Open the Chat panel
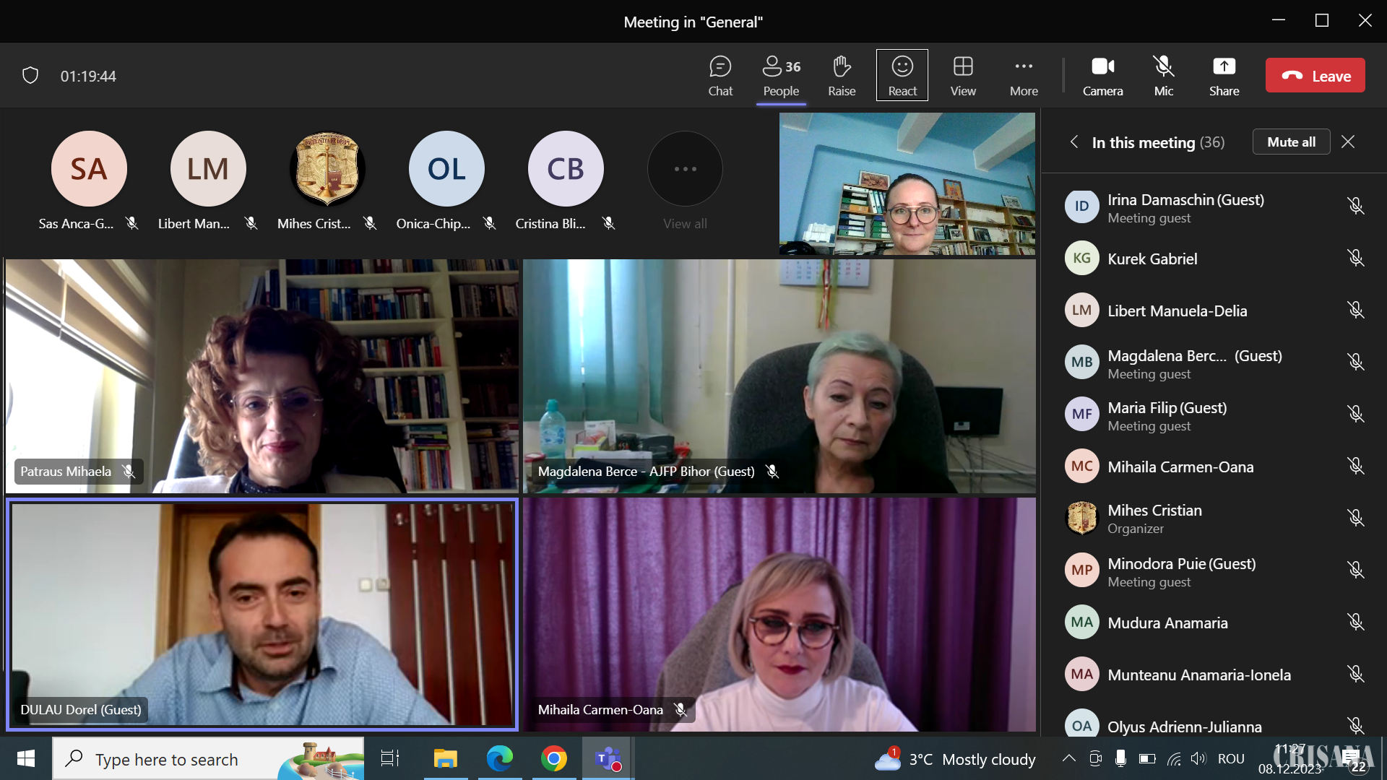 [x=720, y=75]
